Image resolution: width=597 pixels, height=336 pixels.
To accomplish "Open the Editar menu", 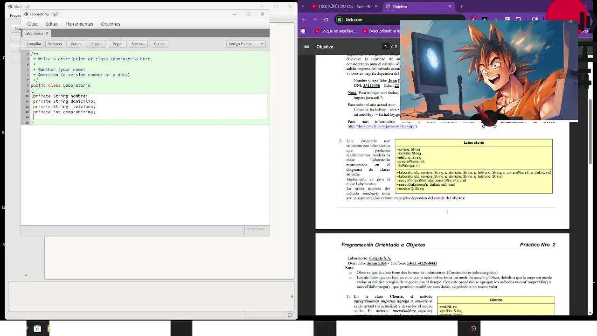I will coord(52,24).
